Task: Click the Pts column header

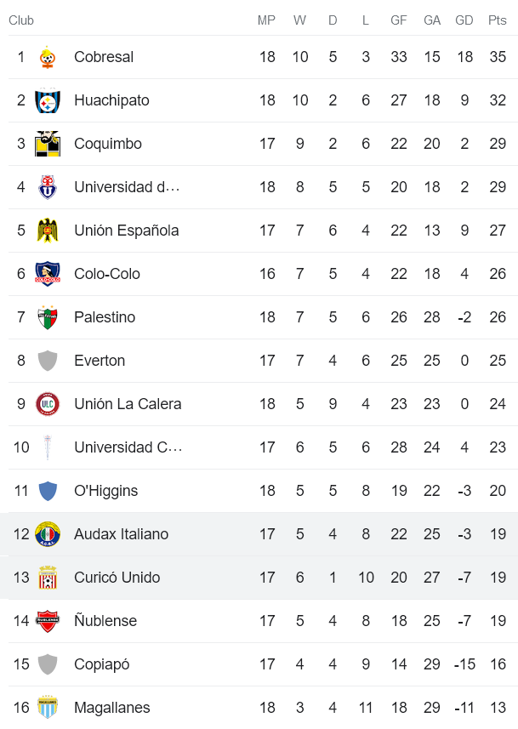Action: click(x=498, y=20)
